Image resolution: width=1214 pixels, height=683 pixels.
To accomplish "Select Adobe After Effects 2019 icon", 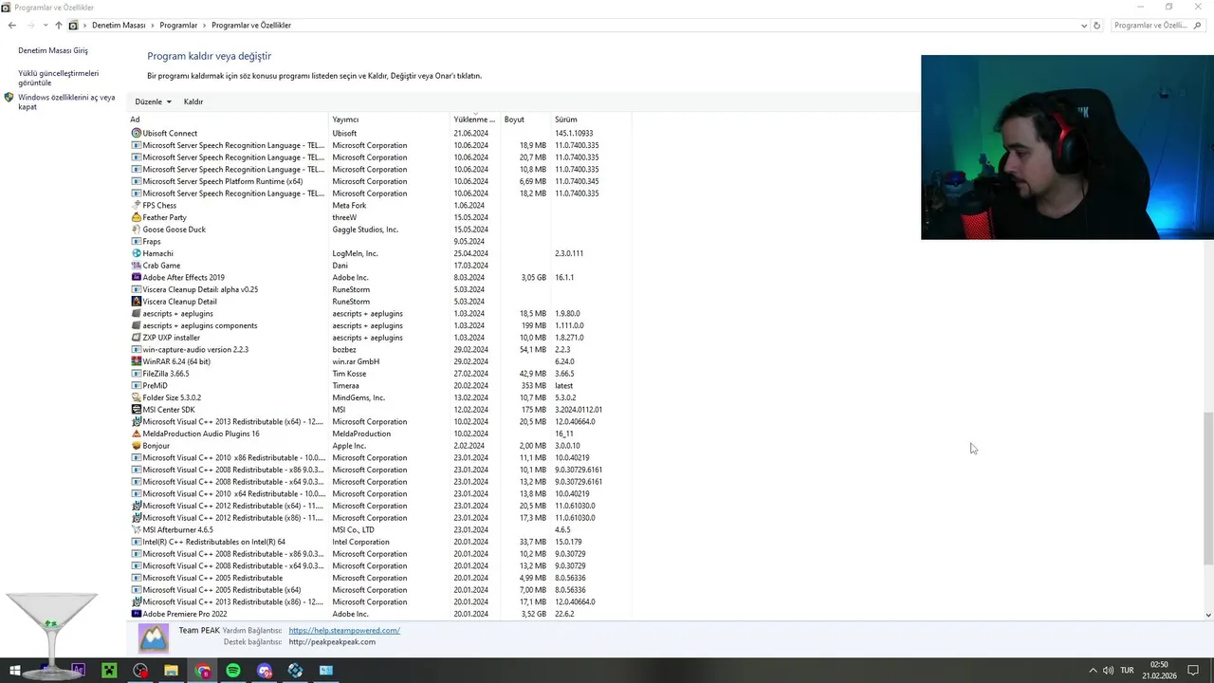I will tap(136, 278).
